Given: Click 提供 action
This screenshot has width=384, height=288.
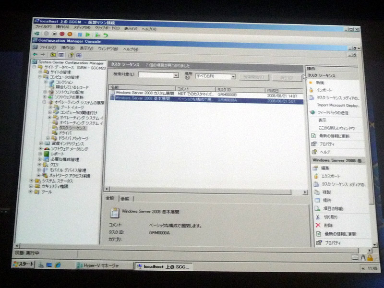Looking at the screenshot, I should click(327, 200).
